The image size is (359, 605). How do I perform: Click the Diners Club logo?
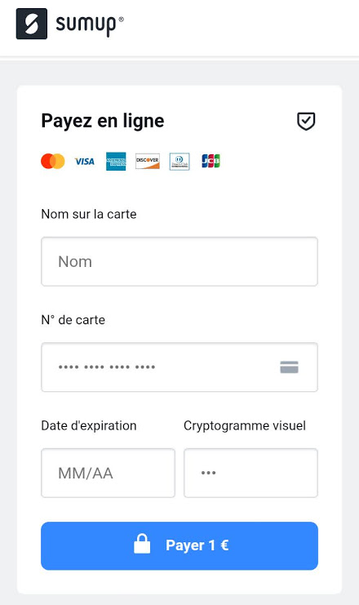[179, 162]
